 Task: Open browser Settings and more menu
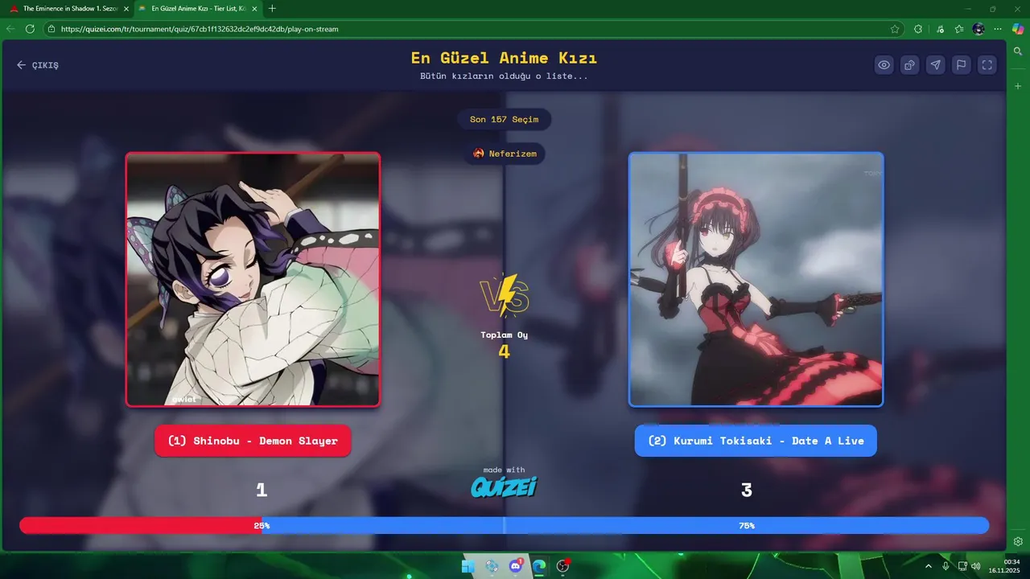click(x=998, y=29)
